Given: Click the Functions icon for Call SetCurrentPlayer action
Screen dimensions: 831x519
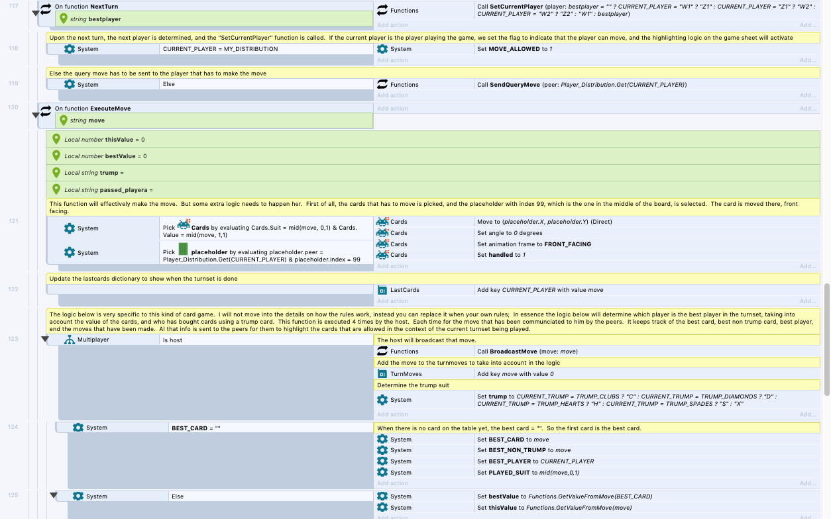Looking at the screenshot, I should point(382,11).
